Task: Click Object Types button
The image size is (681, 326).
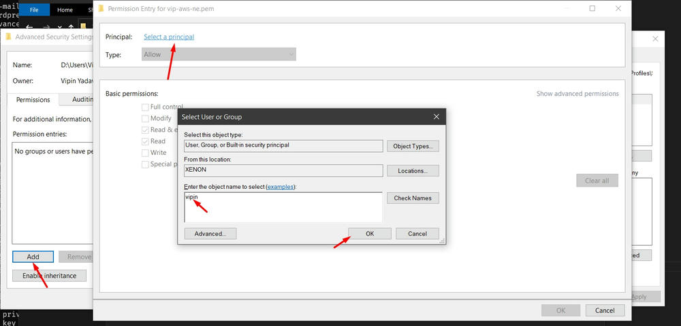Action: pyautogui.click(x=413, y=146)
